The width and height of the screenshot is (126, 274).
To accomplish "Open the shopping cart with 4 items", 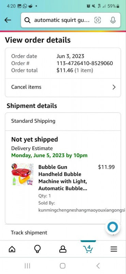I will pyautogui.click(x=88, y=249).
